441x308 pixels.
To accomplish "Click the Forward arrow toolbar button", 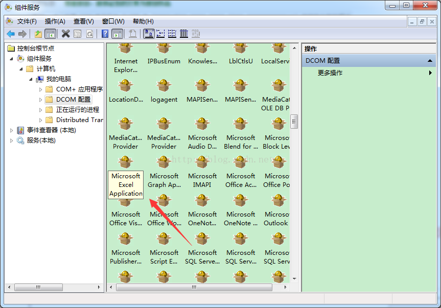I will (22, 34).
